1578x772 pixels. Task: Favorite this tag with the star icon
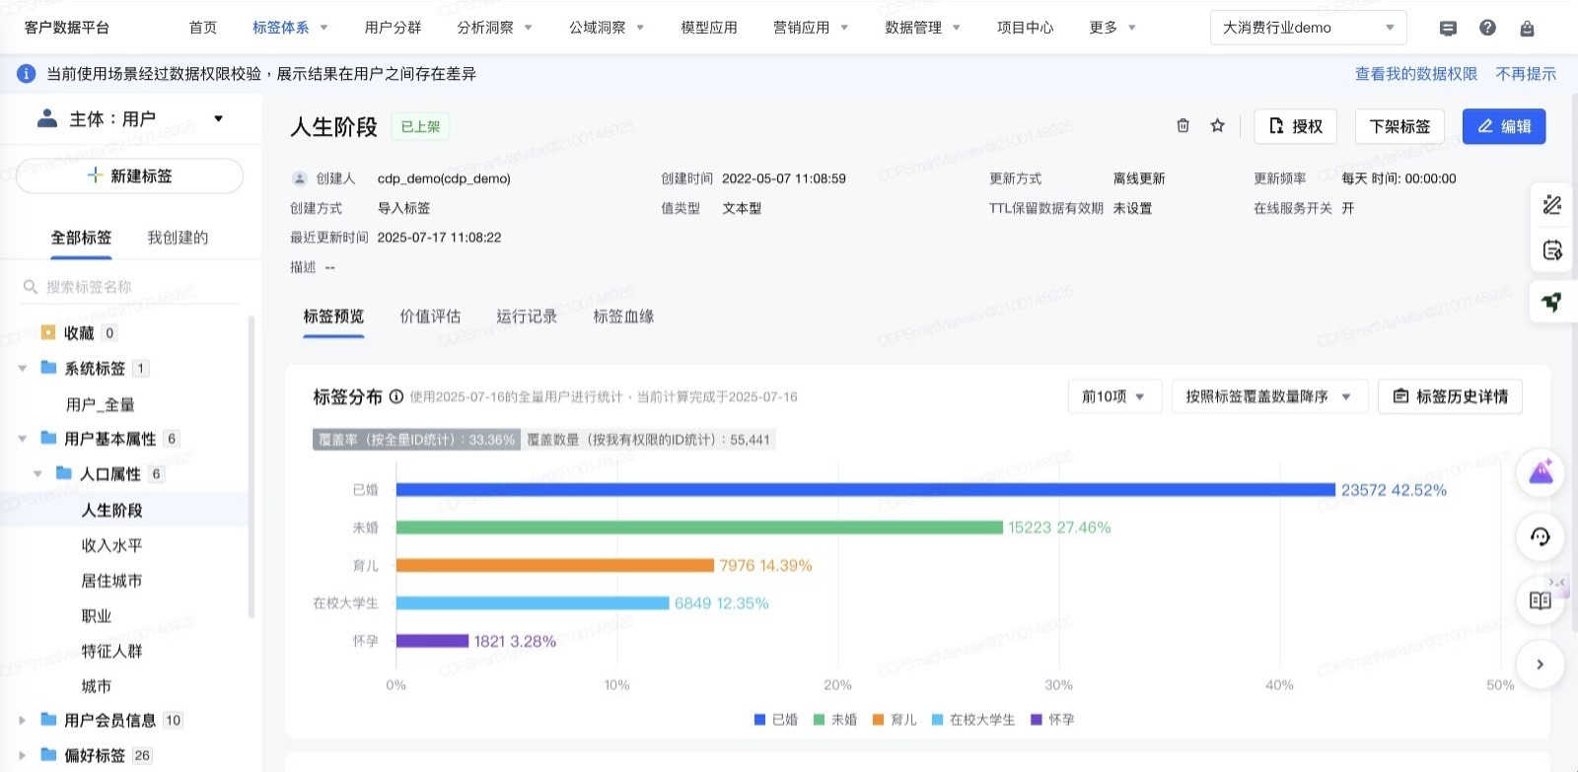[x=1217, y=126]
